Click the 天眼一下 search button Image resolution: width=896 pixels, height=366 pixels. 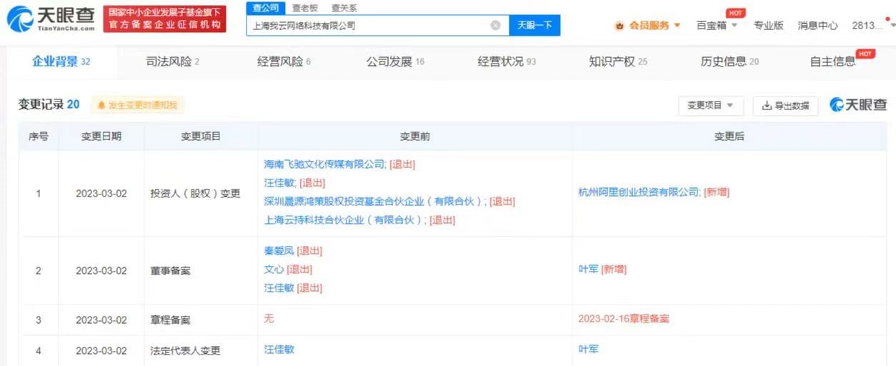coord(534,25)
